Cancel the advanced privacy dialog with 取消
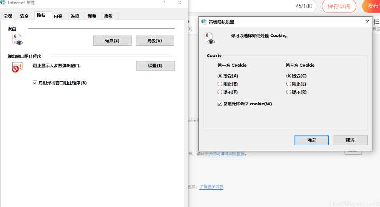Viewport: 380px width, 207px height. (x=350, y=140)
